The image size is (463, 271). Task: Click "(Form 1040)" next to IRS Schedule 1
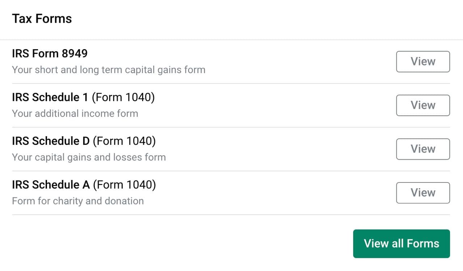coord(123,97)
